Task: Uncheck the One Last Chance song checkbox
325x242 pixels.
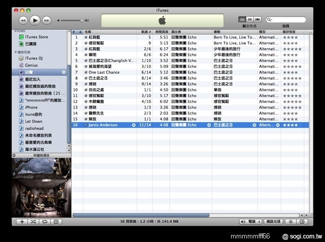Action: click(86, 72)
